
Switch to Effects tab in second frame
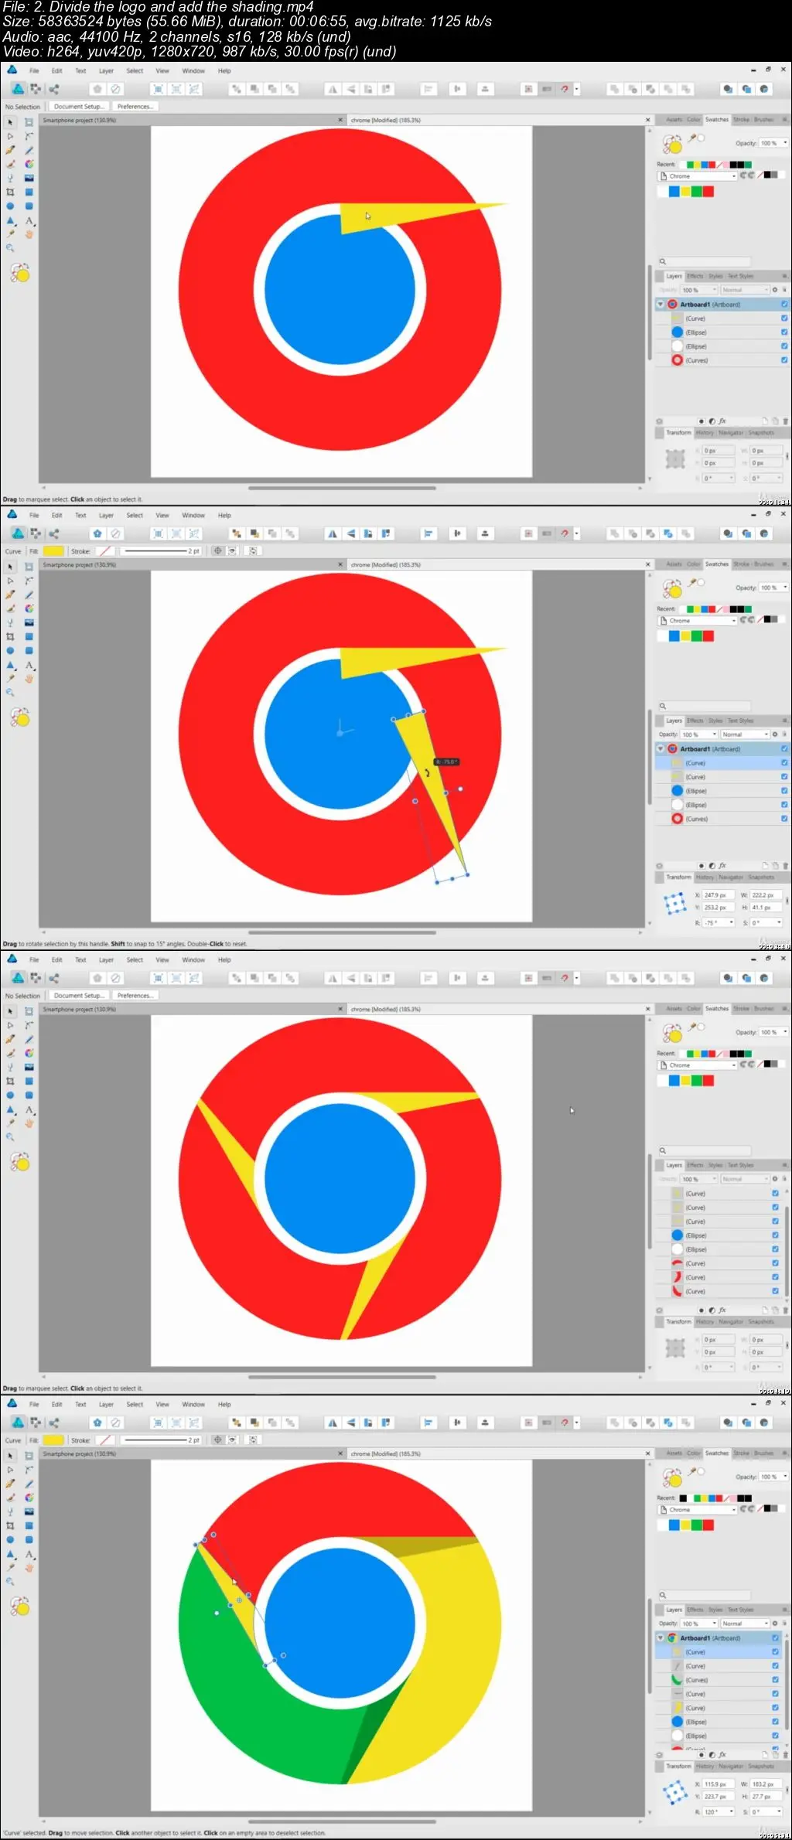(695, 721)
